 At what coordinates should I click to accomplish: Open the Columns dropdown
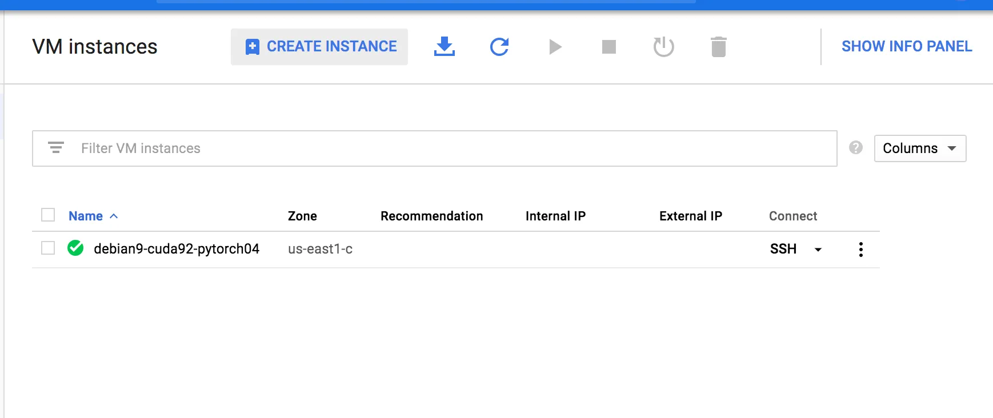click(x=920, y=148)
